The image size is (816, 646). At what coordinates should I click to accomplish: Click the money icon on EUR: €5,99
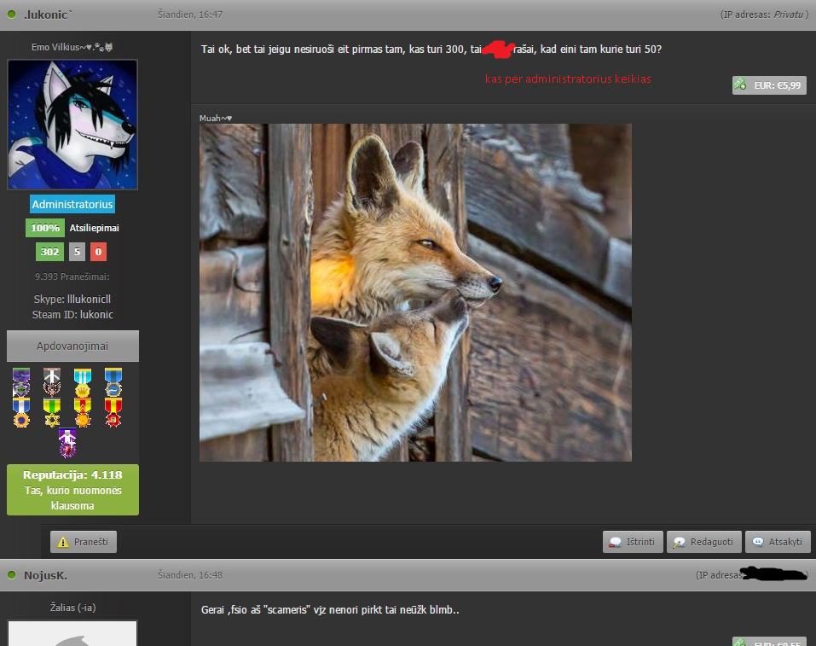pos(741,84)
